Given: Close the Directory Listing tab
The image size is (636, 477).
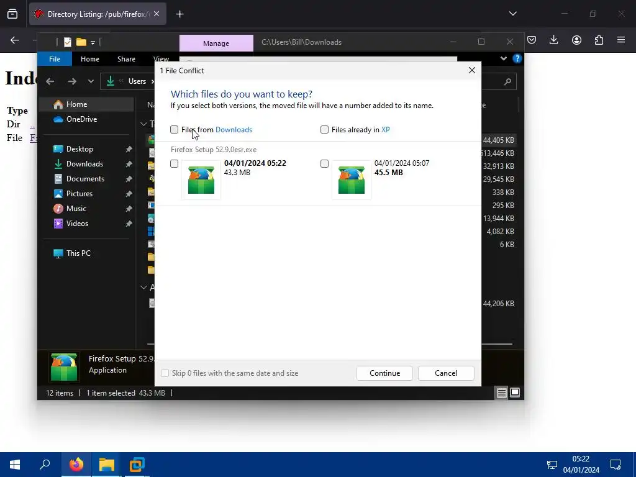Looking at the screenshot, I should point(157,14).
